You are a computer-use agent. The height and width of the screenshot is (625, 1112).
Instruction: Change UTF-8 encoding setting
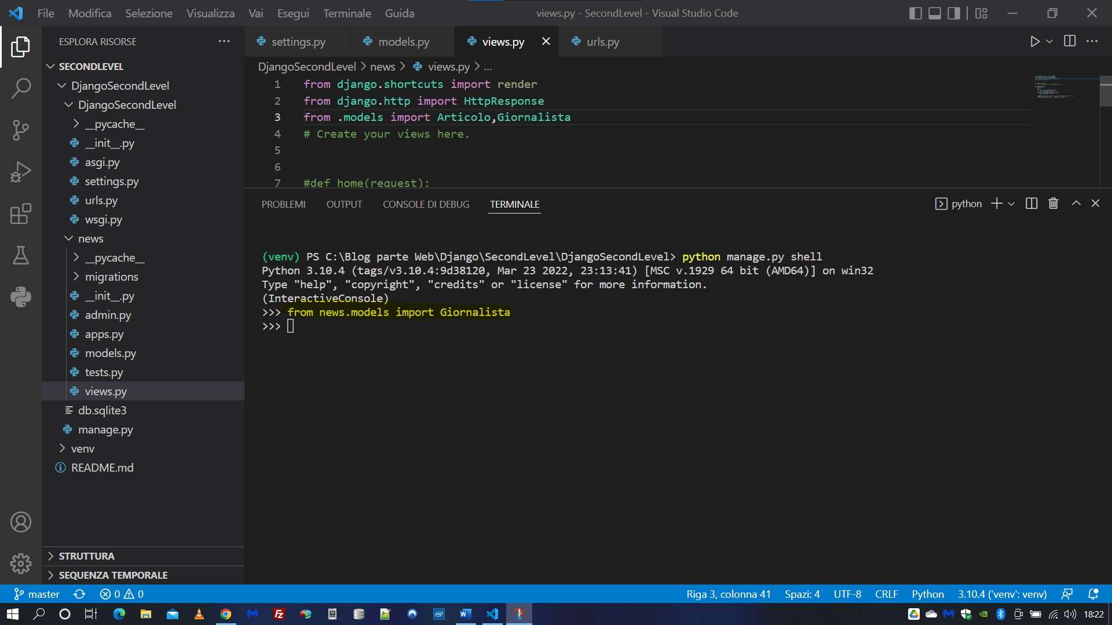(847, 594)
